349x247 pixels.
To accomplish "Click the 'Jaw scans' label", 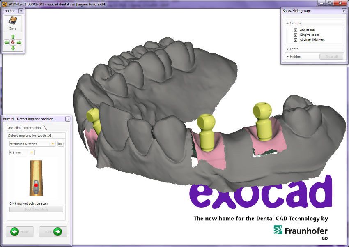I will pyautogui.click(x=307, y=30).
